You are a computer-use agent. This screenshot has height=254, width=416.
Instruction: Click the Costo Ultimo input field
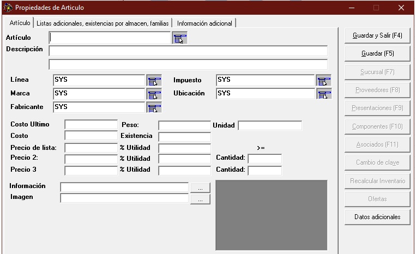pyautogui.click(x=91, y=125)
